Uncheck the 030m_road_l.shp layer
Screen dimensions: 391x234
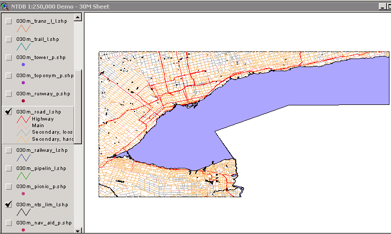point(9,112)
